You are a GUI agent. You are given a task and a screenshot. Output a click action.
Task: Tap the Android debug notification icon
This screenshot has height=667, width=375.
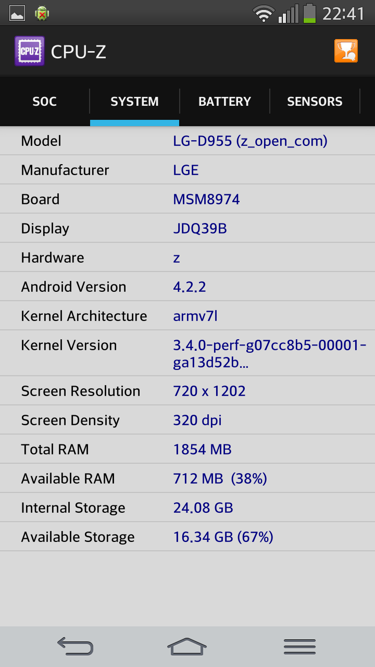(x=42, y=14)
